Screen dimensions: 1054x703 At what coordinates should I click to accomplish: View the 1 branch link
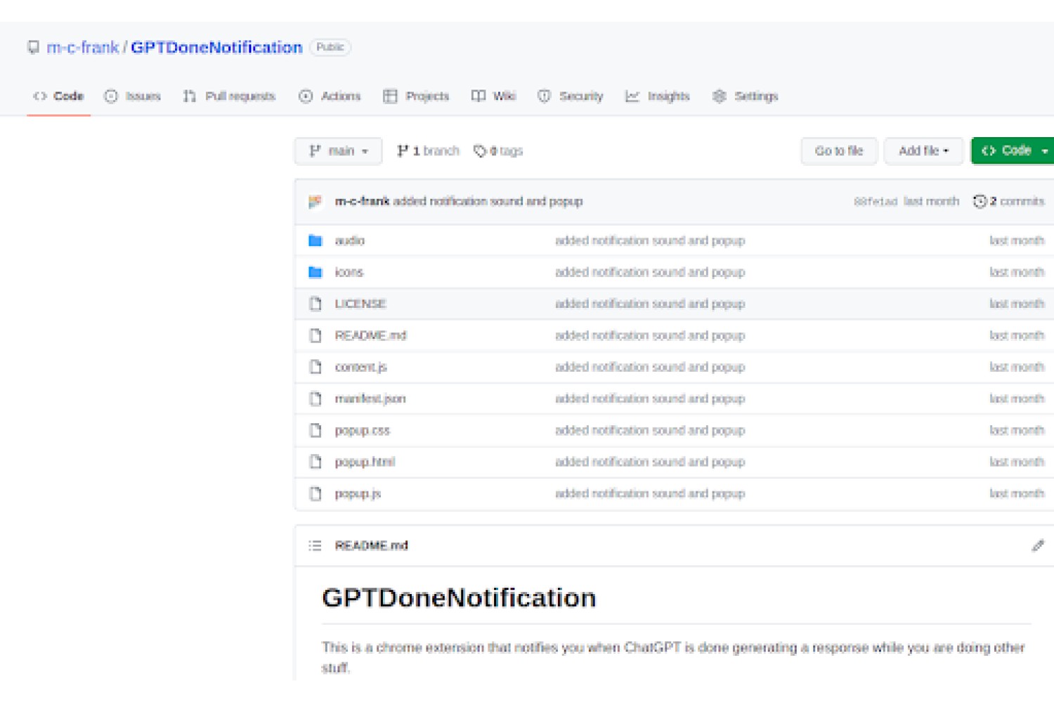428,151
